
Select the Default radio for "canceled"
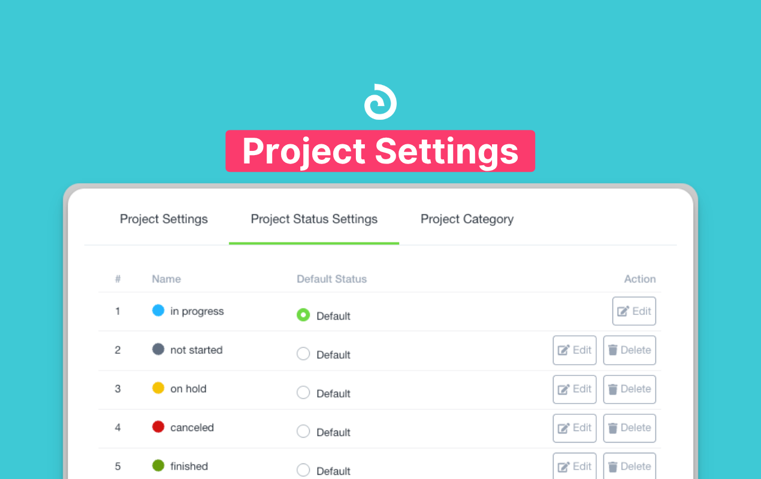[303, 432]
